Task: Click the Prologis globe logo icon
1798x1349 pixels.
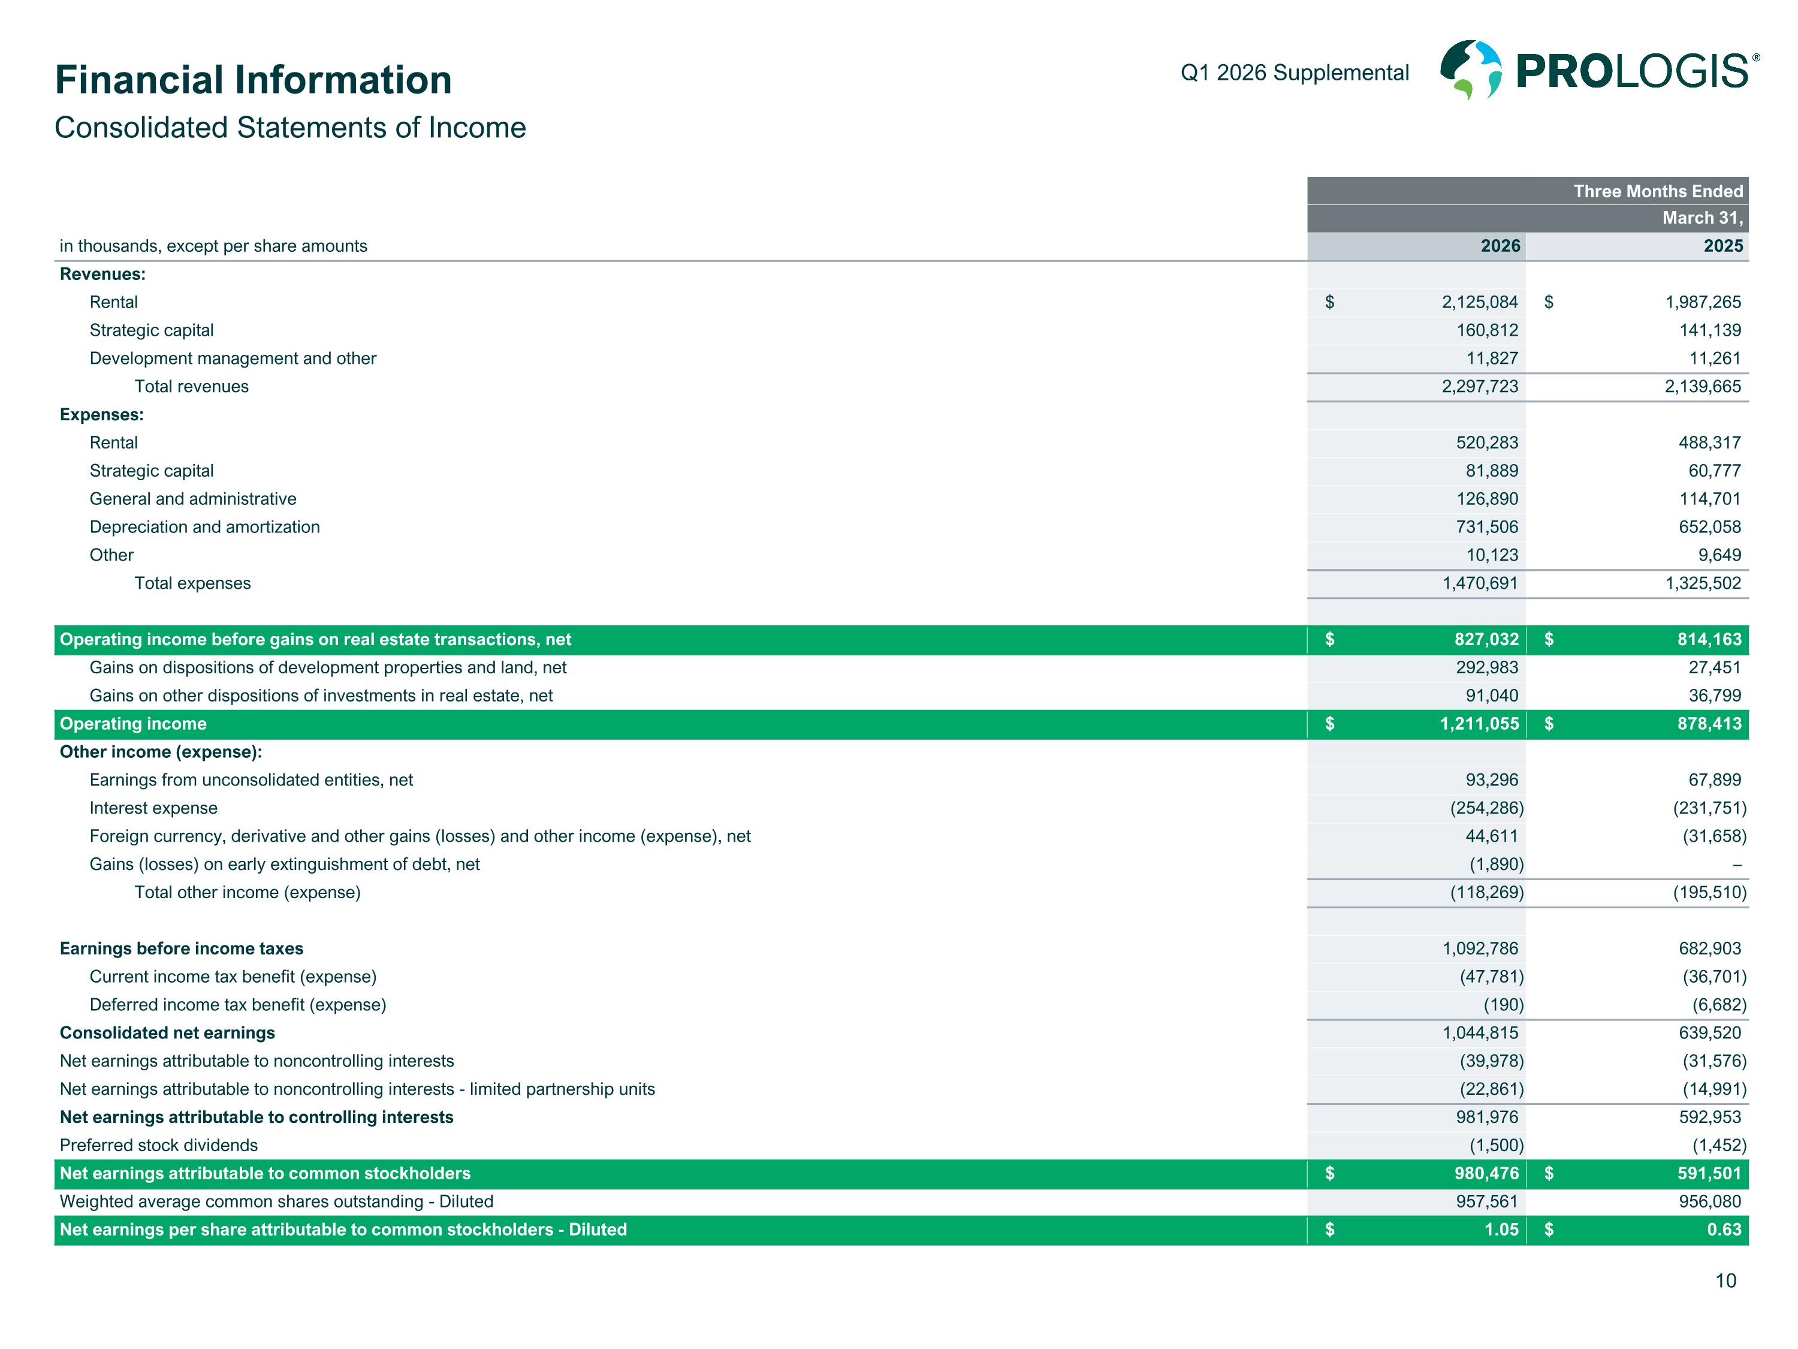Action: tap(1470, 70)
